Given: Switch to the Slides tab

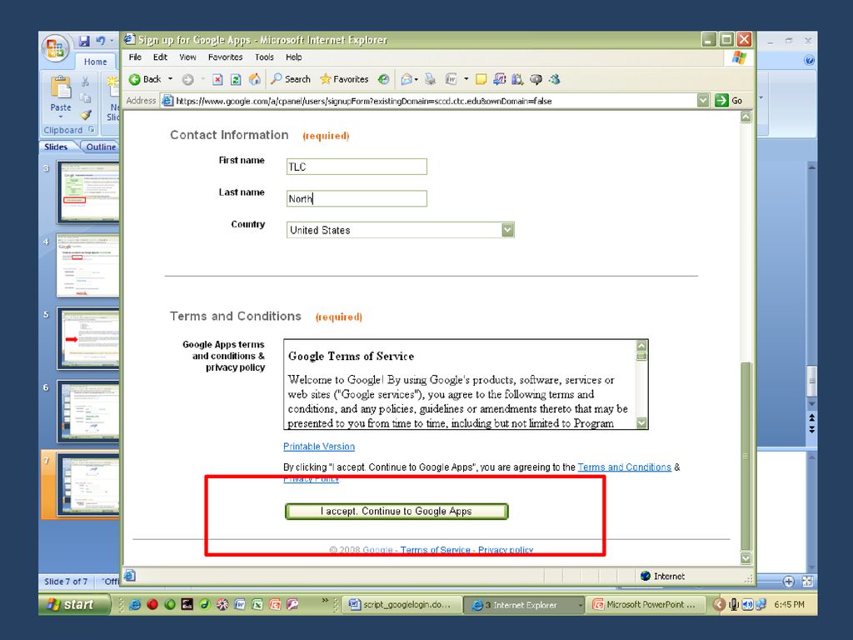Looking at the screenshot, I should pyautogui.click(x=56, y=147).
